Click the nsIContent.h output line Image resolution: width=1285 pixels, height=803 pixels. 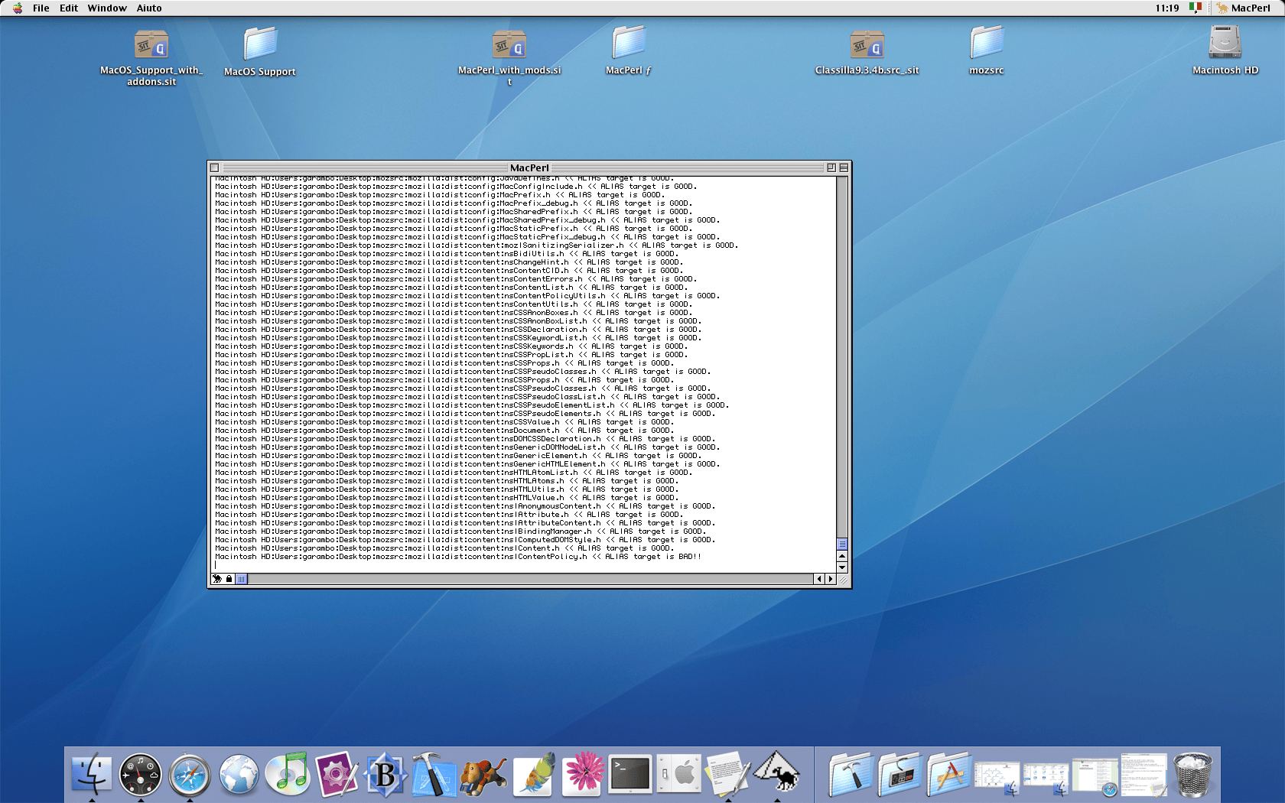coord(444,548)
